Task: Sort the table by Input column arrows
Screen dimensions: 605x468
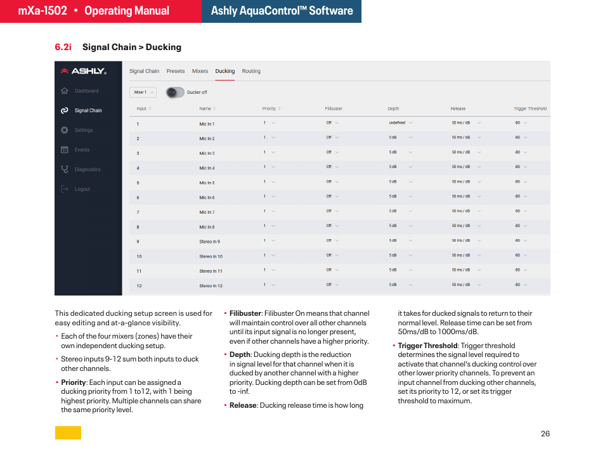Action: 150,108
